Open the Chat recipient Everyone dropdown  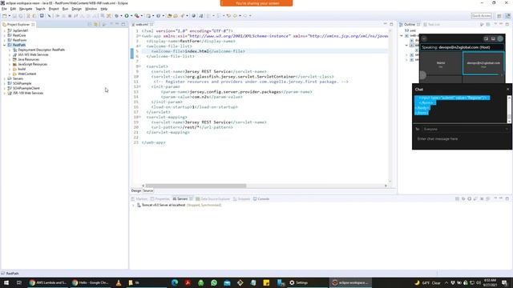tap(465, 130)
